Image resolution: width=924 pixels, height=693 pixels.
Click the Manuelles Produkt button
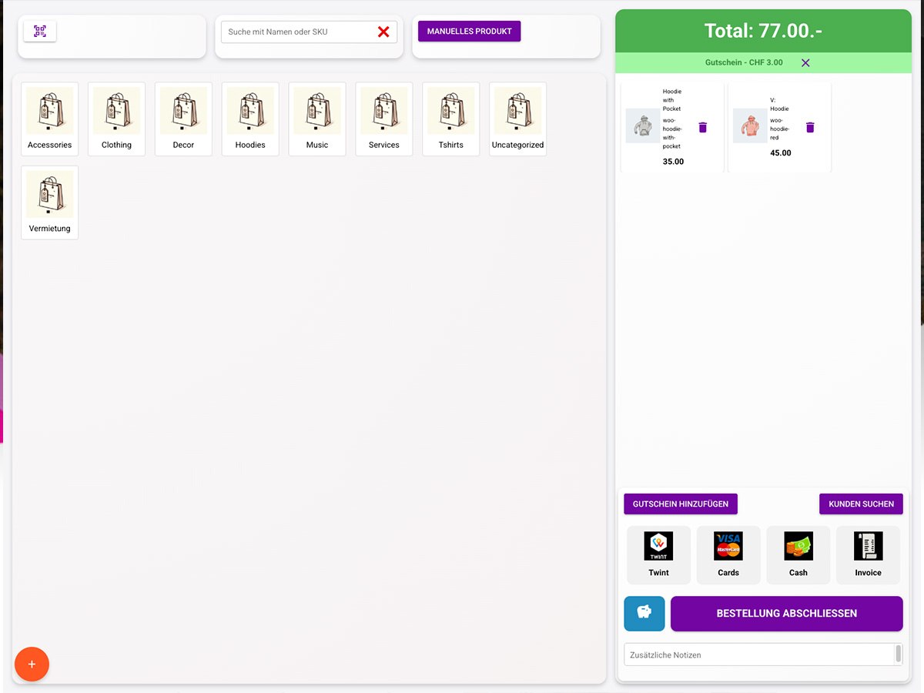(469, 32)
